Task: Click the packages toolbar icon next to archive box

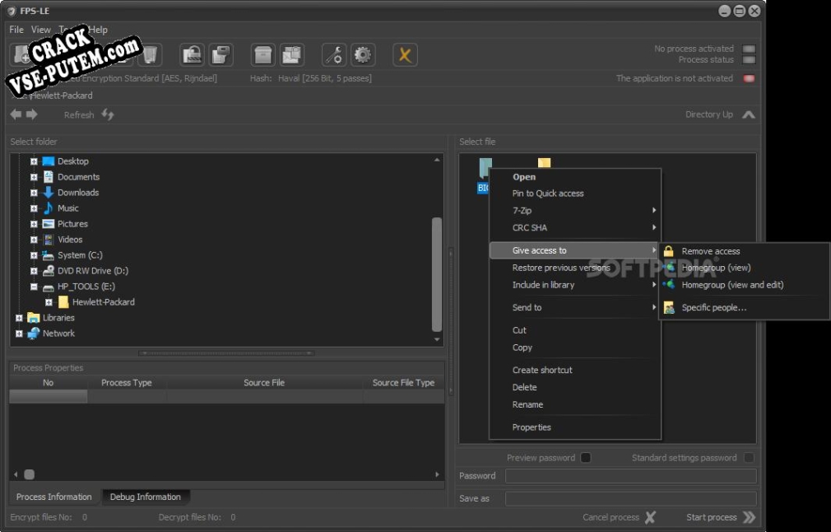Action: [x=291, y=54]
